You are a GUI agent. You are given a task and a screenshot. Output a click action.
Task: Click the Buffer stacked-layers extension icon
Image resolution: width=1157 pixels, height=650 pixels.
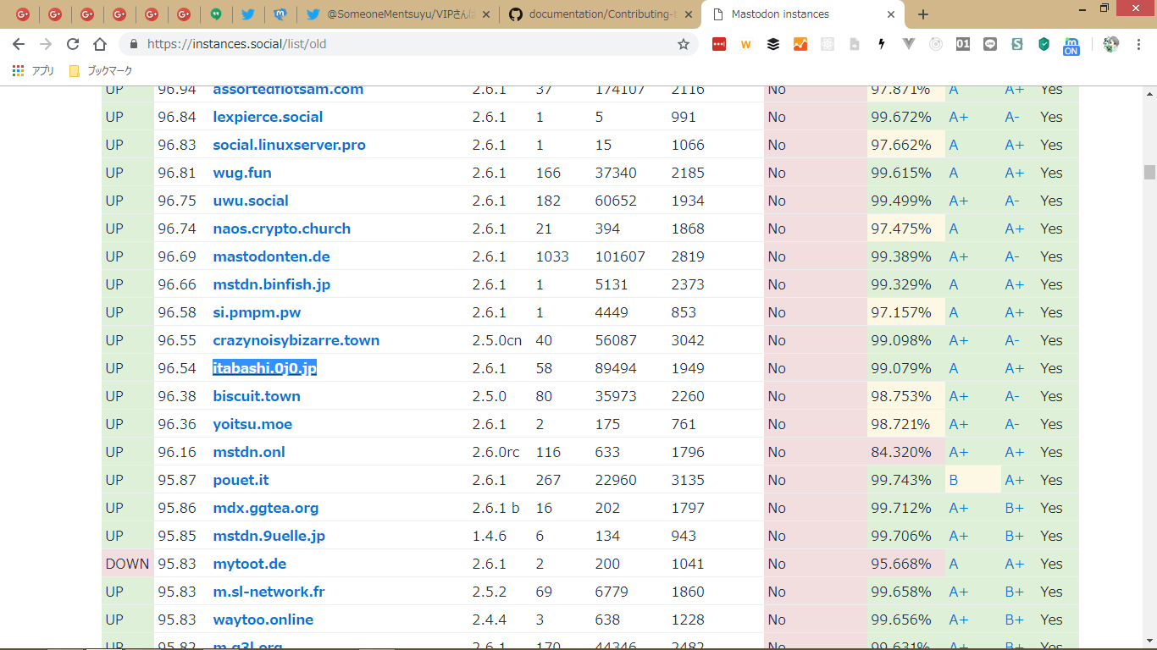coord(773,44)
